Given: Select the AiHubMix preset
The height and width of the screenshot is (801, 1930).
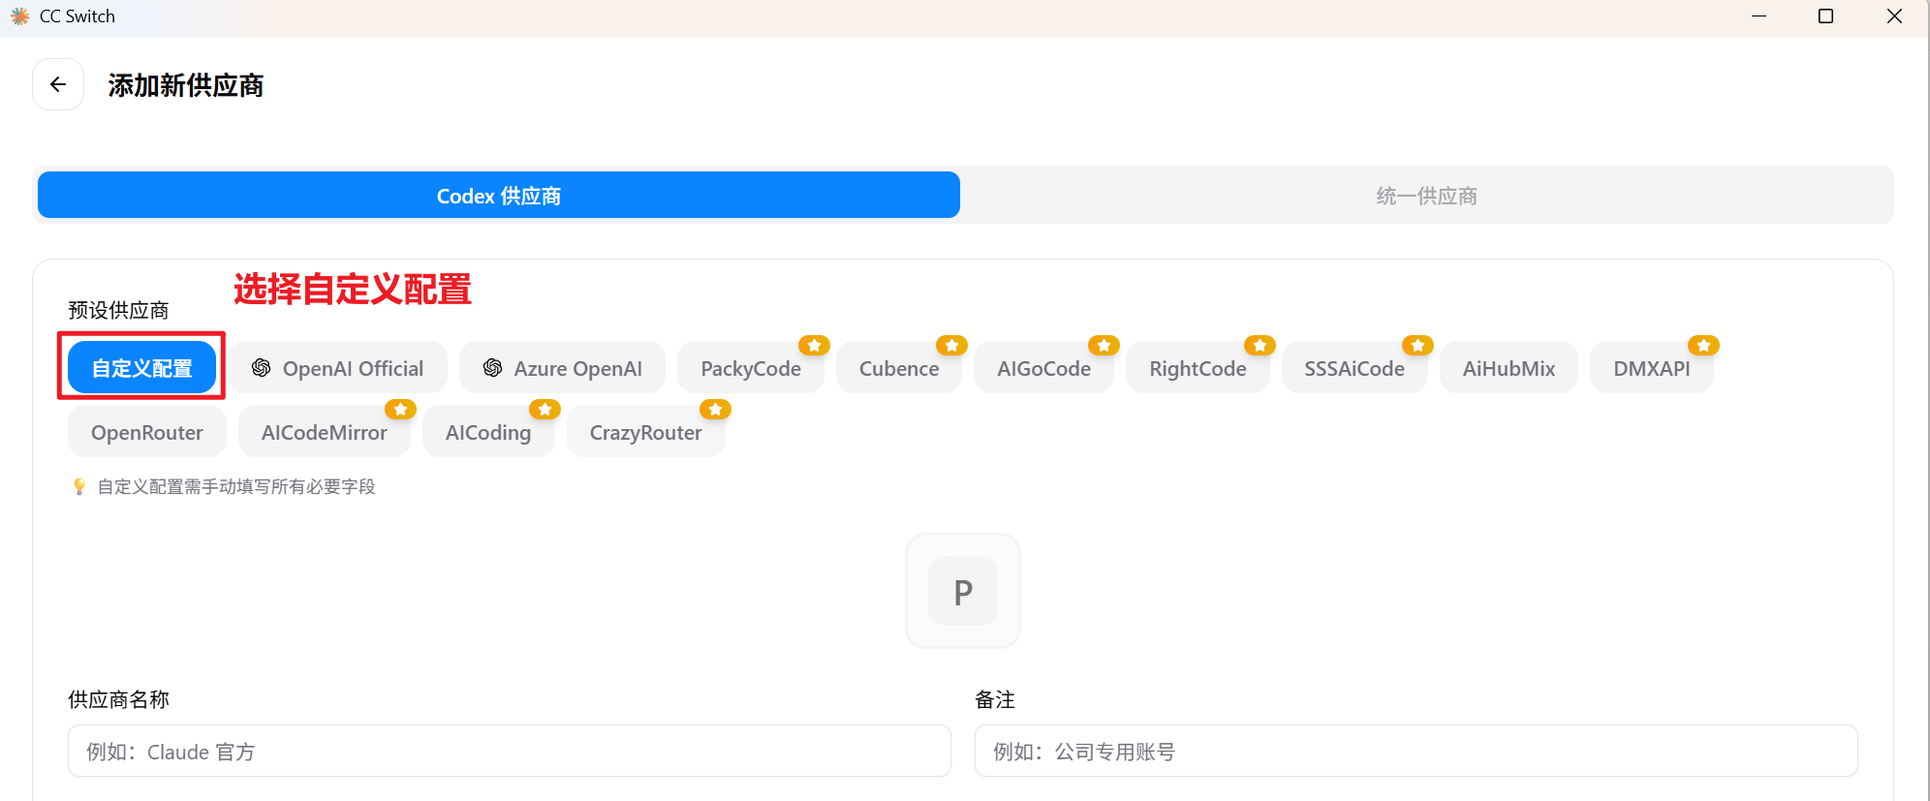Looking at the screenshot, I should 1509,367.
